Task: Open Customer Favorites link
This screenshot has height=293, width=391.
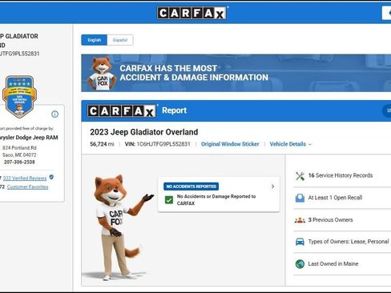Action: click(x=27, y=187)
